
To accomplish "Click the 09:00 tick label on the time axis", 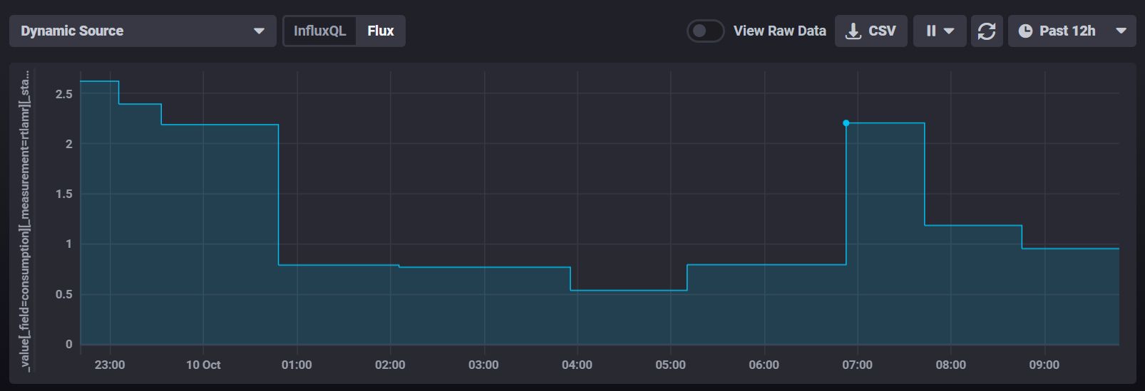I will pyautogui.click(x=1044, y=365).
